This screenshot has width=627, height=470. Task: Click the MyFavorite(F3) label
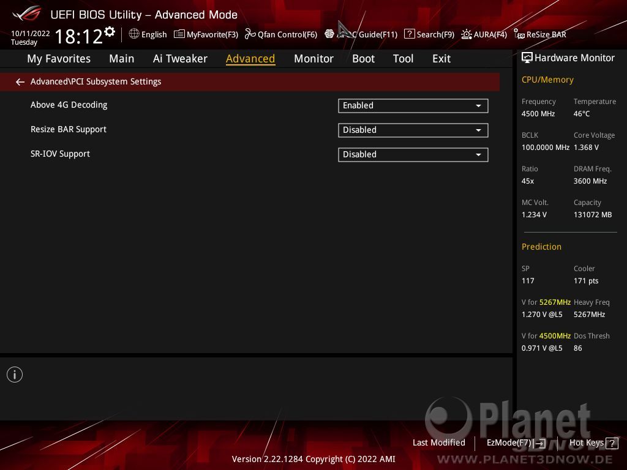coord(212,35)
